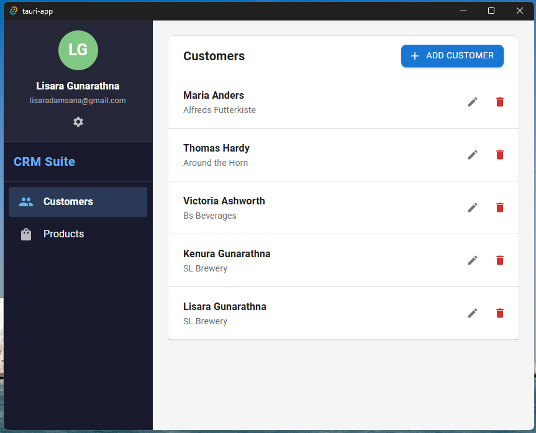The width and height of the screenshot is (536, 433).
Task: Delete the Lisara Gunarathna customer row
Action: (x=500, y=313)
